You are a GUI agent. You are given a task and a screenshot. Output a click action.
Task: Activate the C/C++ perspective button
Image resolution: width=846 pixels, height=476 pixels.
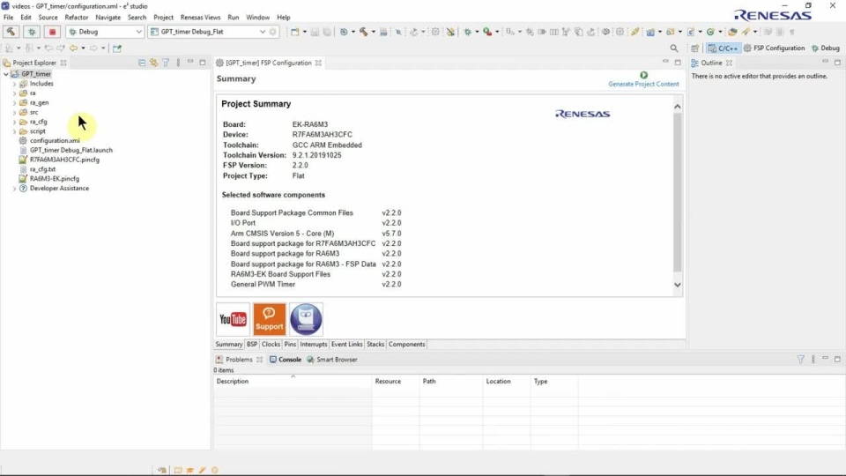coord(722,48)
